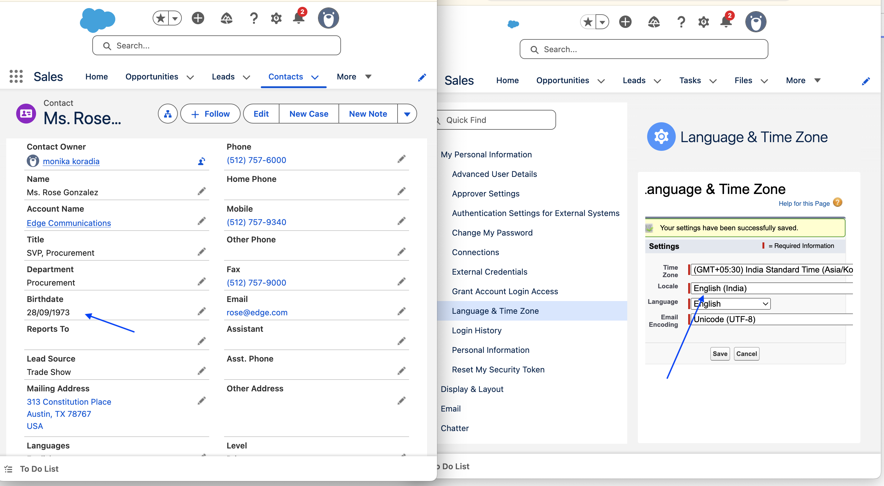Screen dimensions: 884x486
Task: Open Login History settings item
Action: point(477,331)
